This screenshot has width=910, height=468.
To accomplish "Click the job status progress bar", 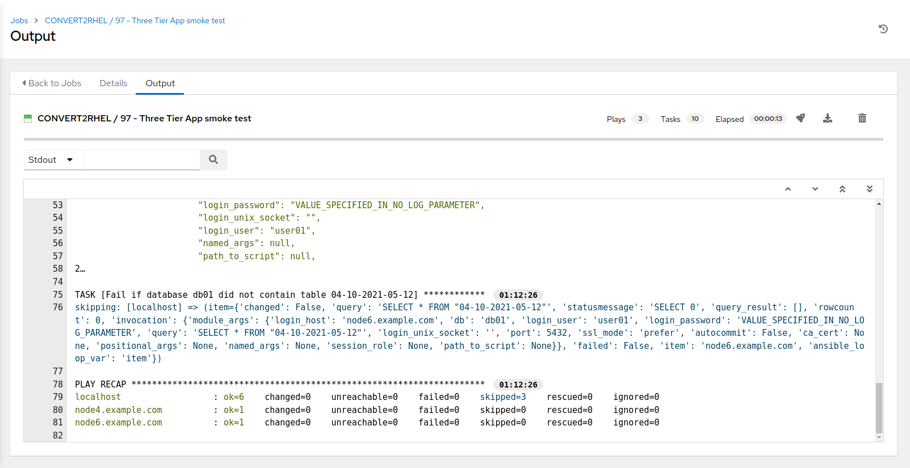I will [453, 139].
